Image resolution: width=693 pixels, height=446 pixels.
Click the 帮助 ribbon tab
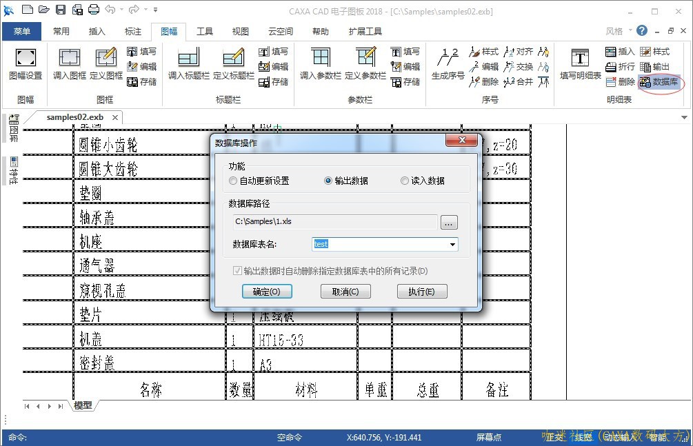pyautogui.click(x=321, y=32)
